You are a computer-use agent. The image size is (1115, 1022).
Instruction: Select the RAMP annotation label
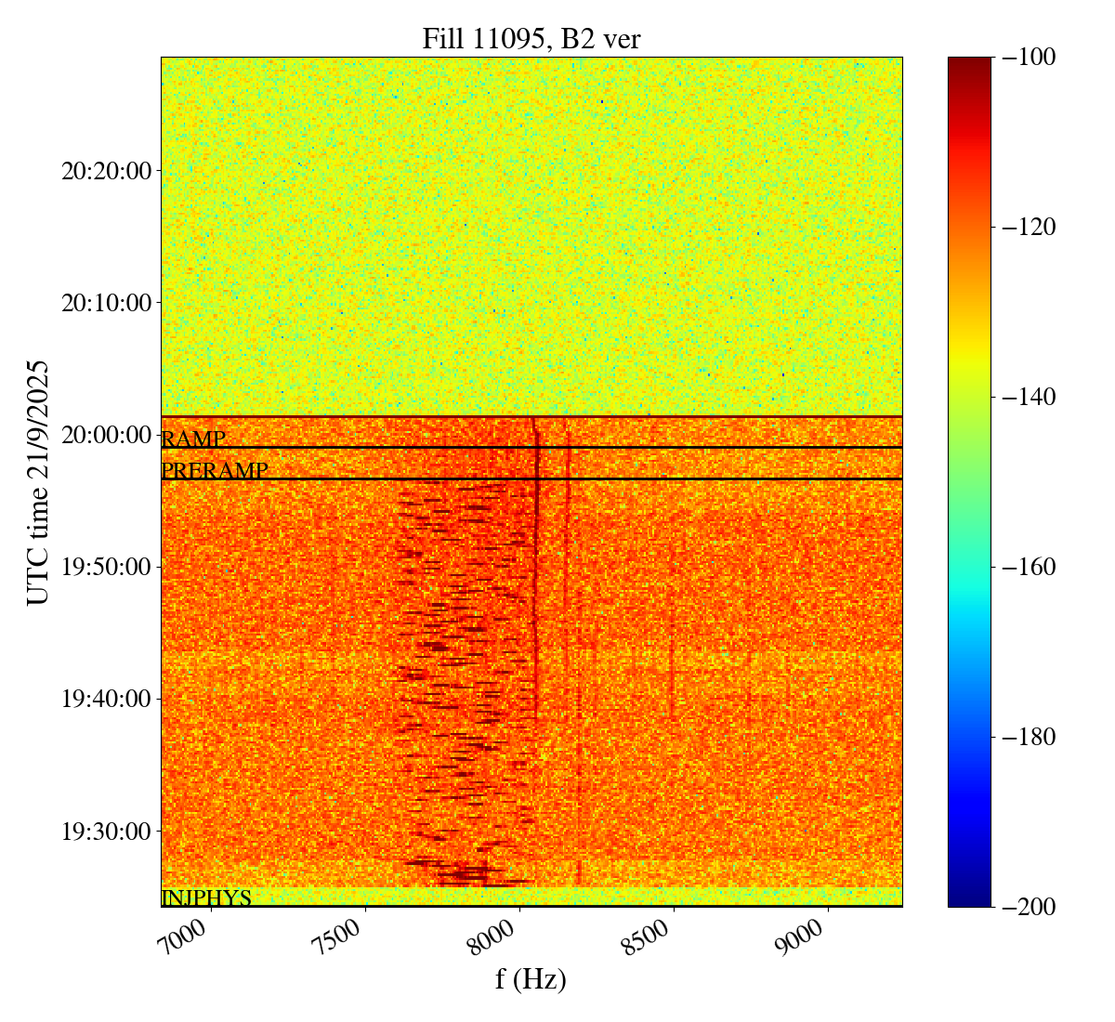193,439
